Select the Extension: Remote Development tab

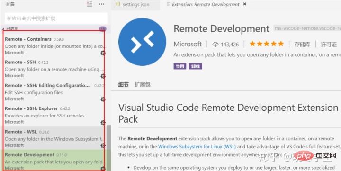206,4
